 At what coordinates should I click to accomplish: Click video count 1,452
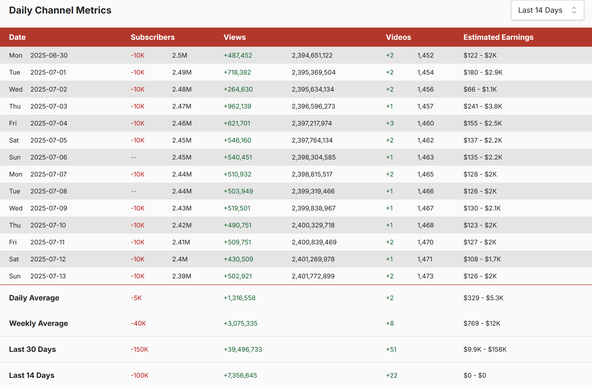tap(425, 55)
